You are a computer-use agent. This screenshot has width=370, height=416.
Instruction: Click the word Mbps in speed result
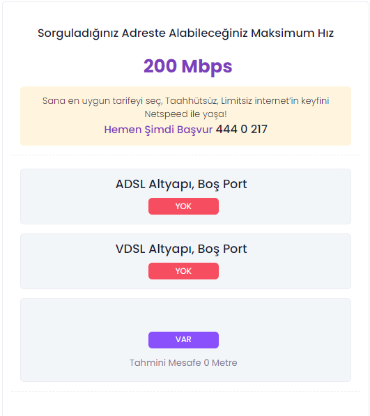coord(207,67)
